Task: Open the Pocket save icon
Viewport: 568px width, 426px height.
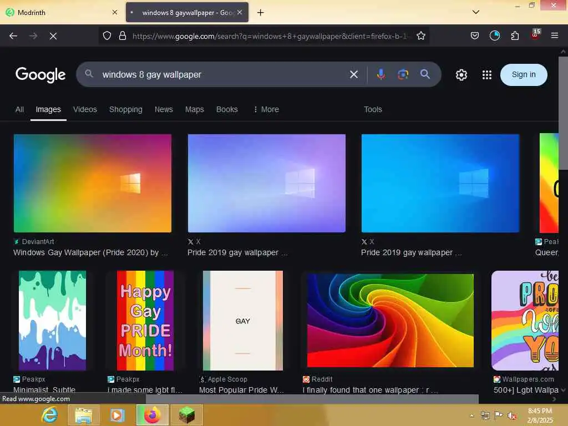Action: pyautogui.click(x=475, y=35)
